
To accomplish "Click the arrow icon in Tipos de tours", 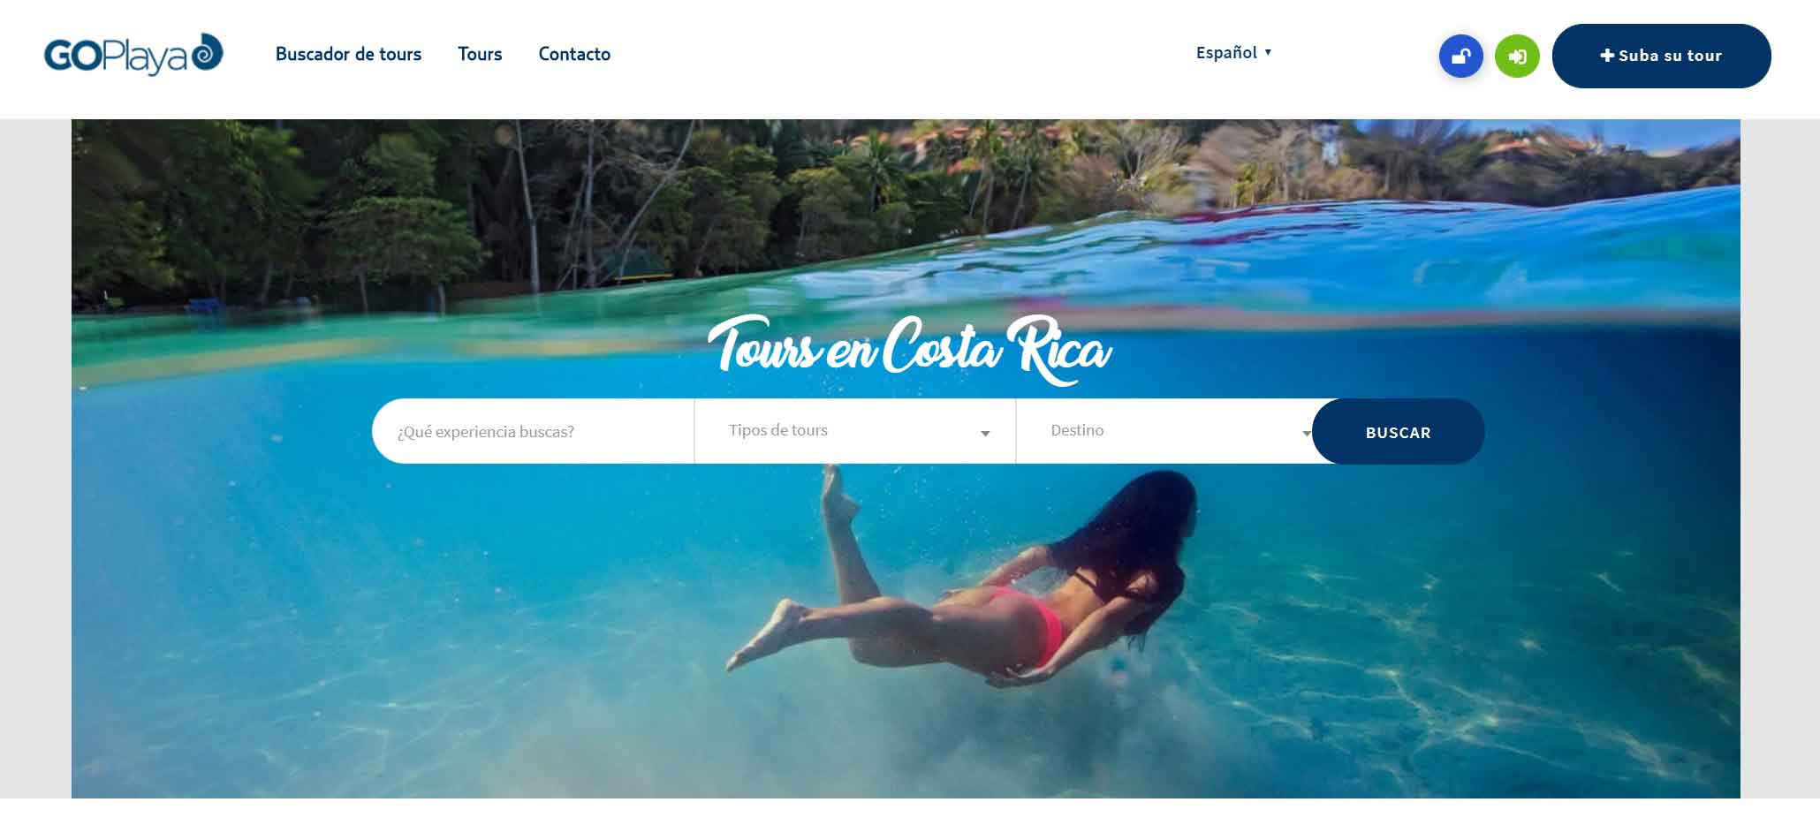I will click(x=985, y=434).
